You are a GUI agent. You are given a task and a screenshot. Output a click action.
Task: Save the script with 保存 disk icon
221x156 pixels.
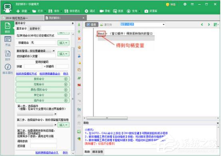(50, 11)
